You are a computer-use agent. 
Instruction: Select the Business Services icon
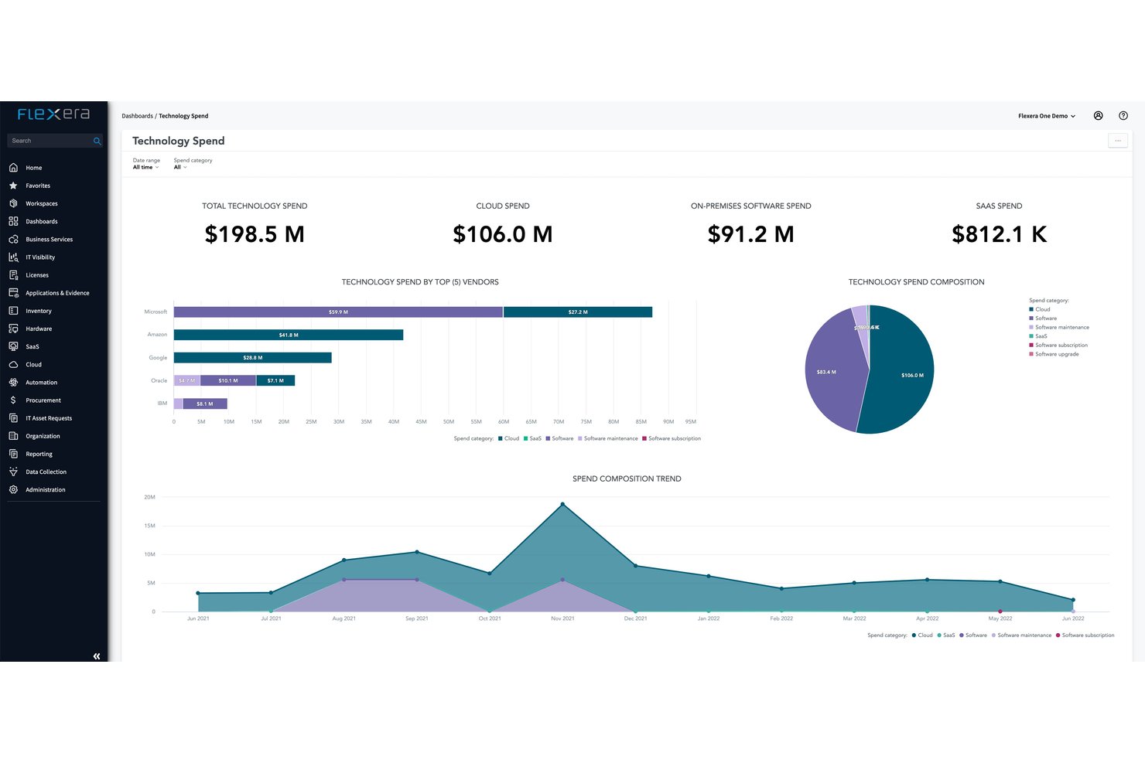[x=13, y=239]
